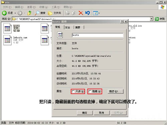Switch to the Security (安全) tab
The height and width of the screenshot is (125, 167).
coord(67,27)
